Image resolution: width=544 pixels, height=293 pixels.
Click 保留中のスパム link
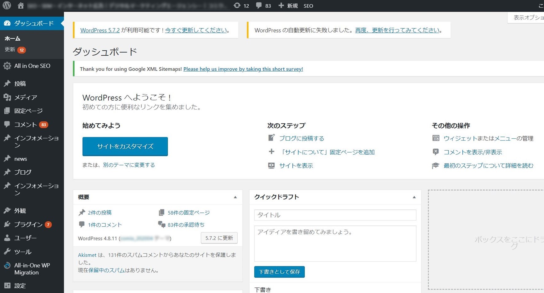(x=107, y=270)
